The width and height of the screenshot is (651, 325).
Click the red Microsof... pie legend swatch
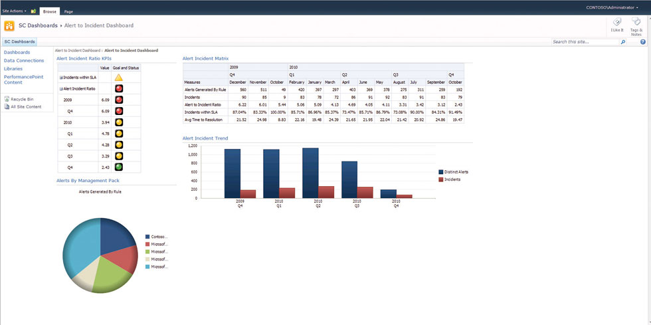coord(147,244)
